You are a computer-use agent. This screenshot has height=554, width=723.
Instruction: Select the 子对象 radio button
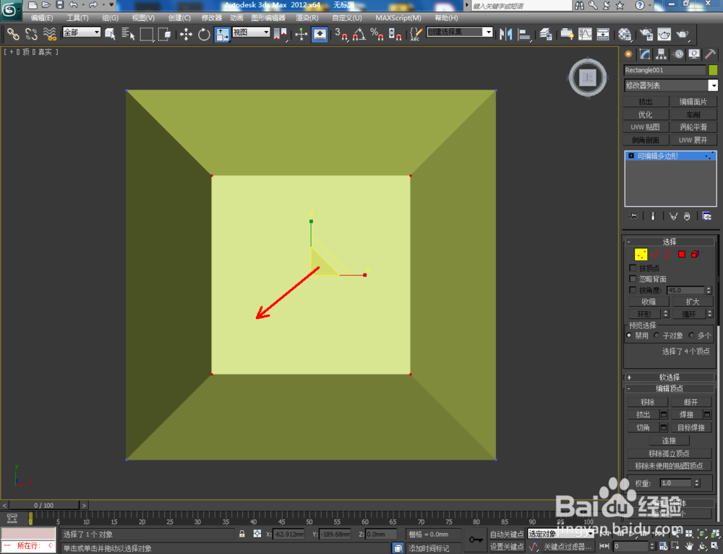pyautogui.click(x=656, y=335)
